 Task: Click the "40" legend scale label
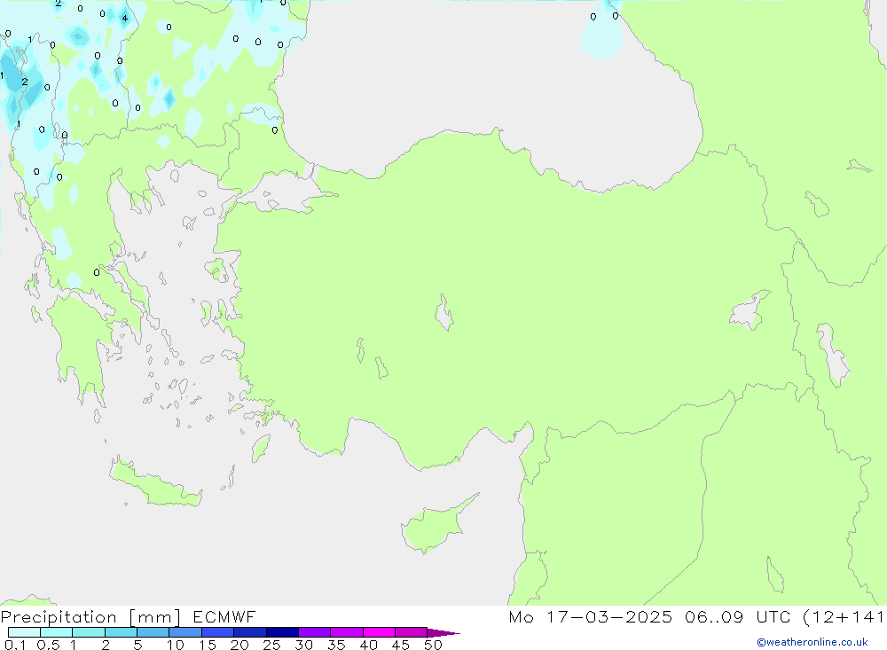click(368, 645)
